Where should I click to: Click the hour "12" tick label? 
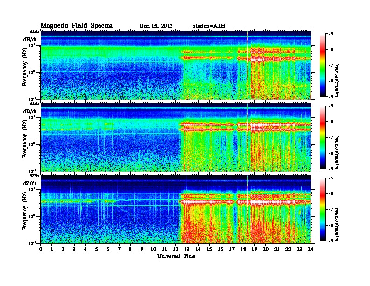point(176,249)
